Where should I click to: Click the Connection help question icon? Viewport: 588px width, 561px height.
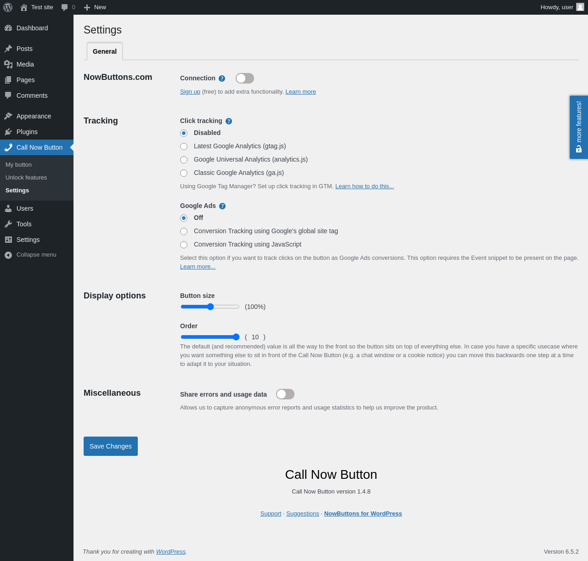coord(222,79)
